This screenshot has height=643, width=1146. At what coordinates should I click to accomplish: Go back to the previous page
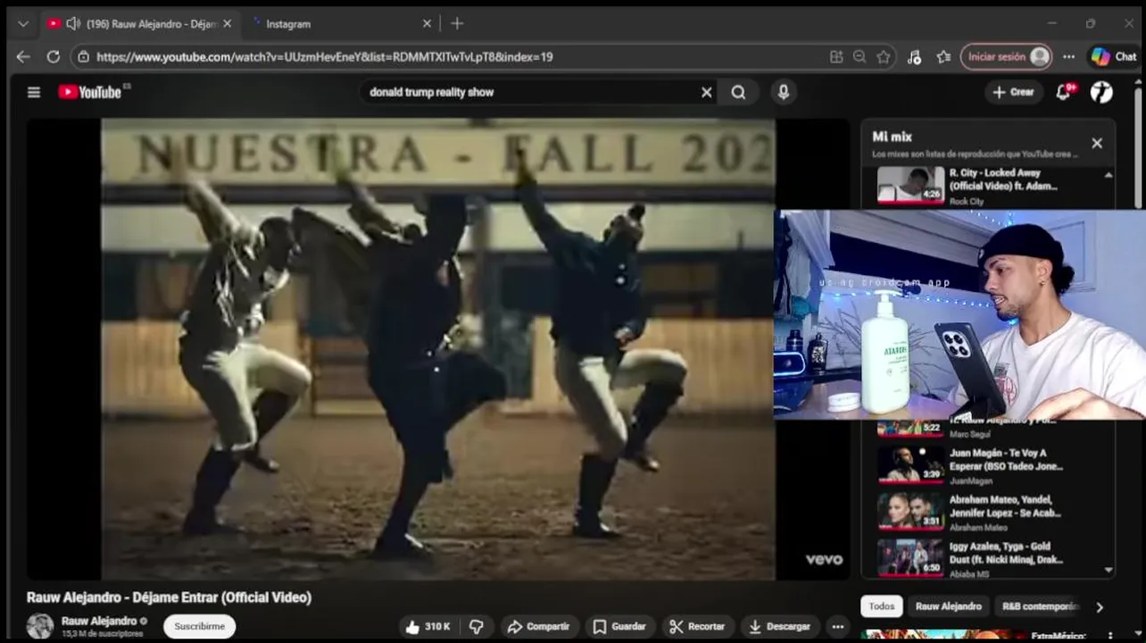tap(23, 56)
